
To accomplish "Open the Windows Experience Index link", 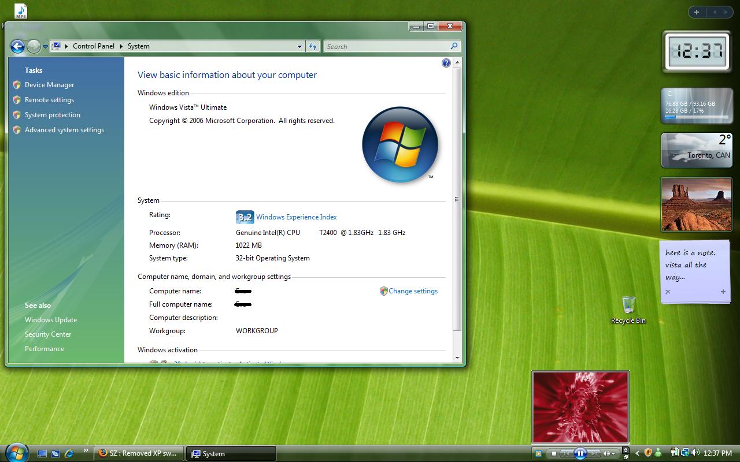I will click(x=296, y=217).
